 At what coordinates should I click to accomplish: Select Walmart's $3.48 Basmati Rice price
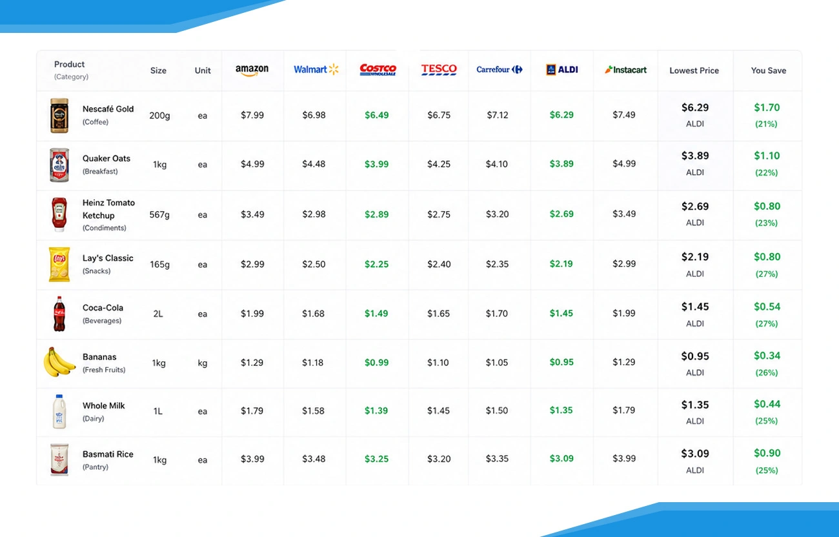coord(314,459)
